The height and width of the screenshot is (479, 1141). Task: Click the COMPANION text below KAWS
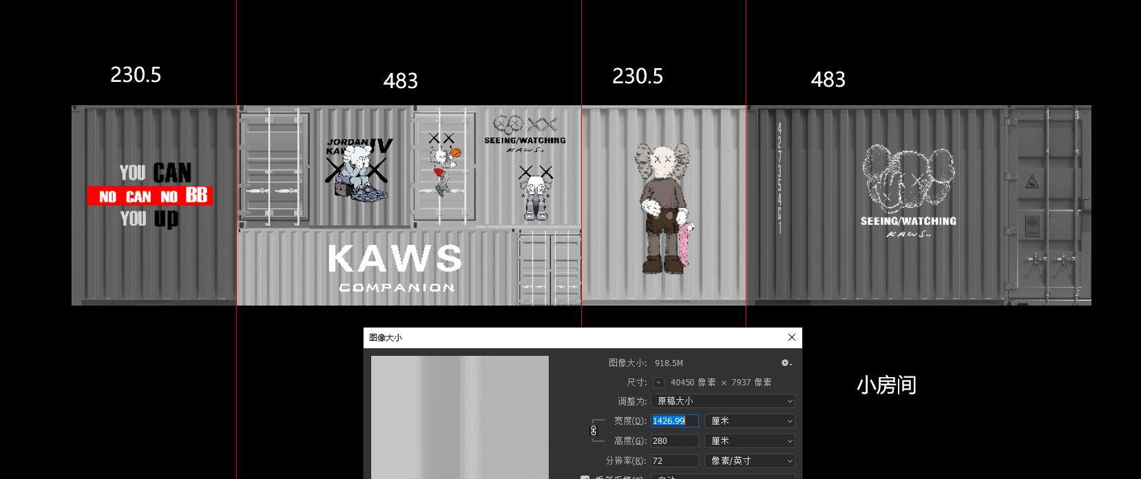click(397, 288)
